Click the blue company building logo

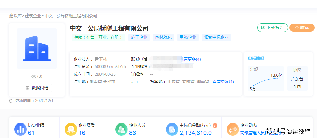click(37, 49)
